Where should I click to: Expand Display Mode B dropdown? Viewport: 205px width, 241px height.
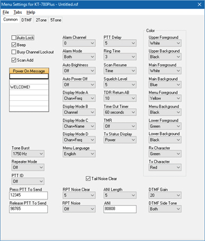79,112
